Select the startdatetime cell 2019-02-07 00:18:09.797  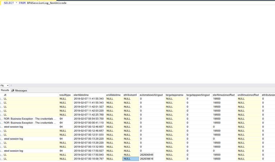89,159
